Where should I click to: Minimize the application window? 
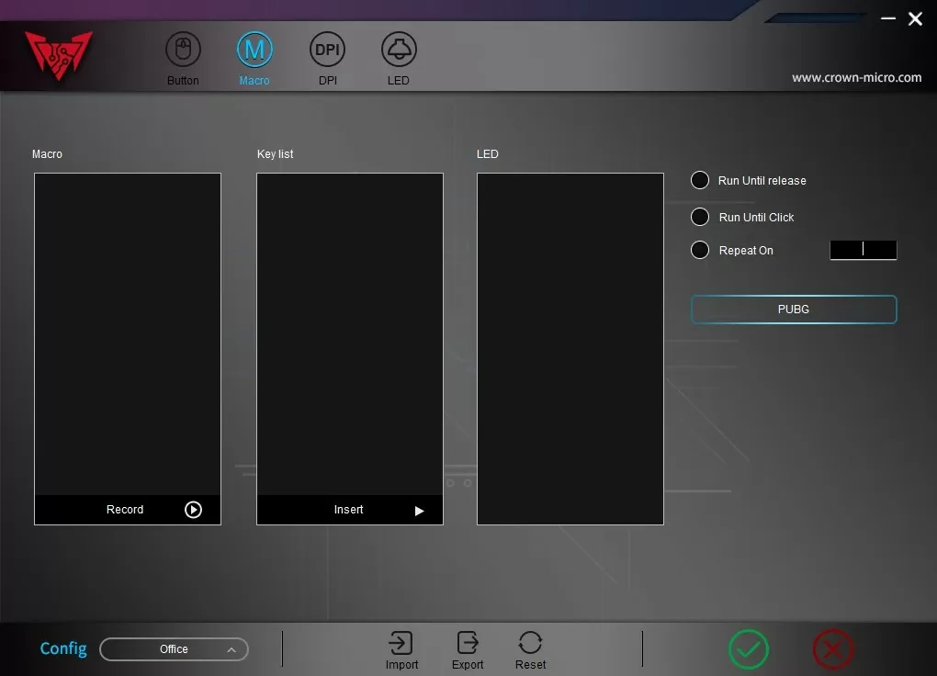887,18
